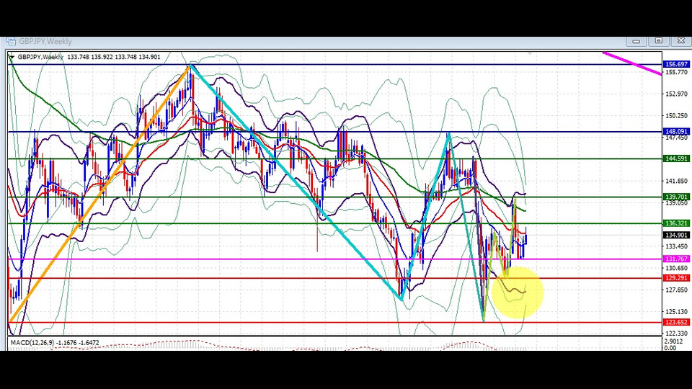This screenshot has width=692, height=389.
Task: Click the yellow highlight circle on chart
Action: 516,291
